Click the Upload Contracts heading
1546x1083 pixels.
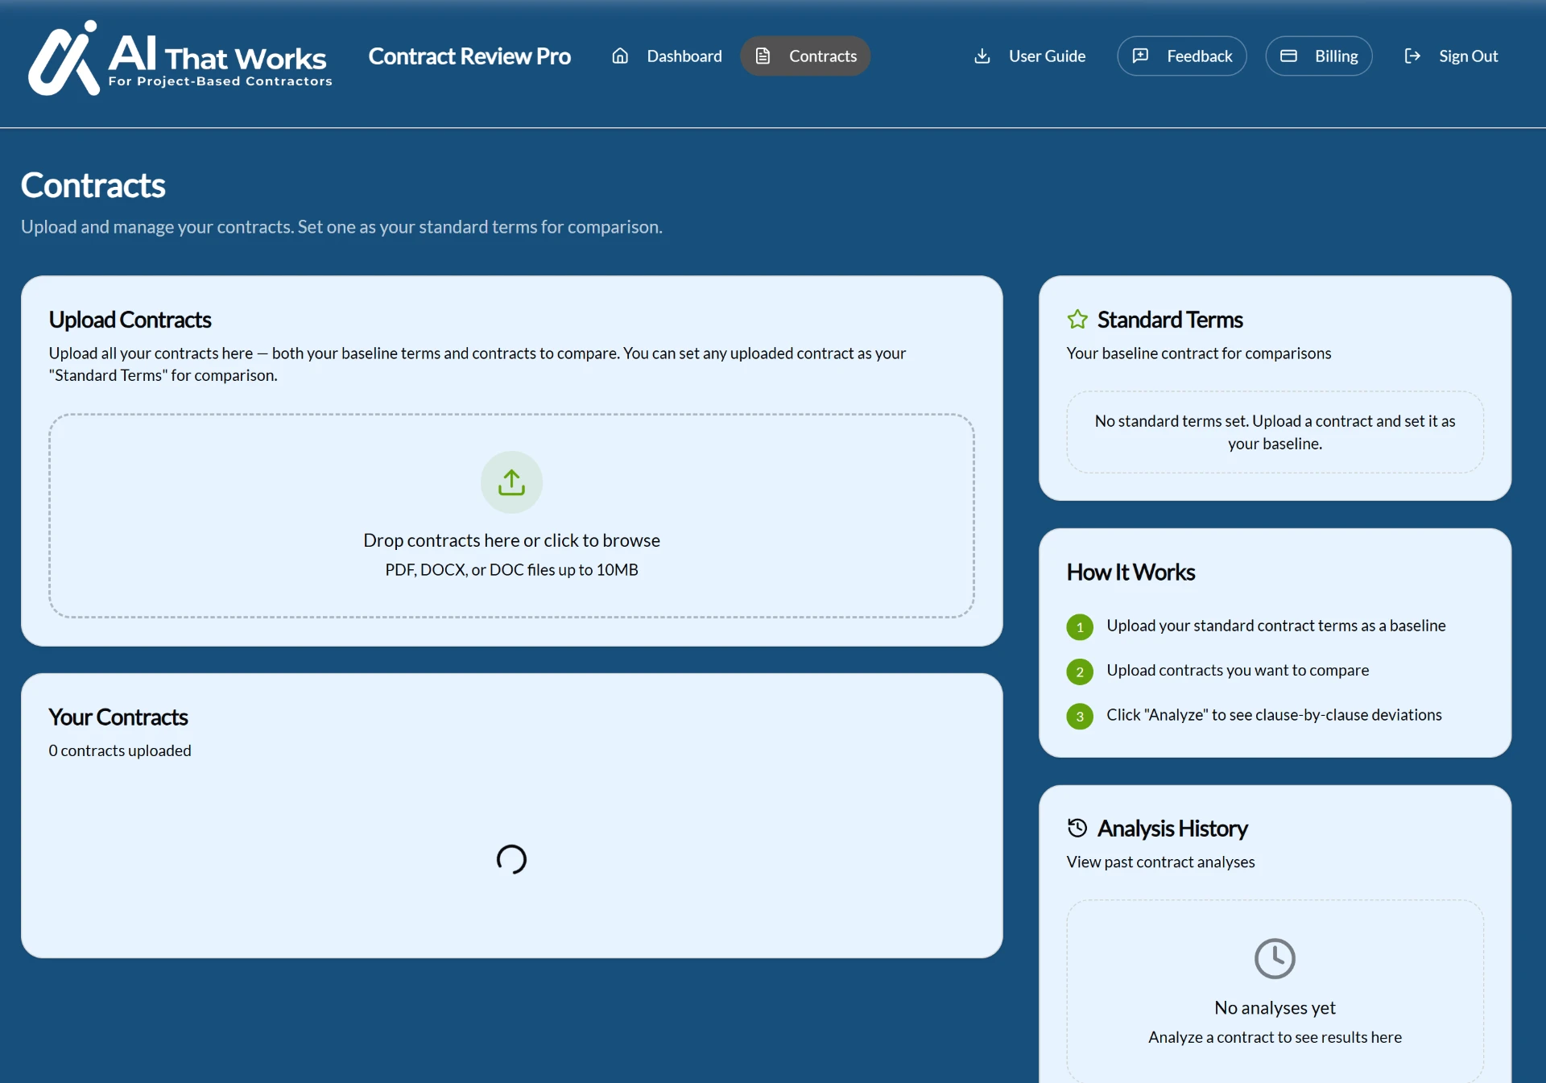(x=130, y=320)
